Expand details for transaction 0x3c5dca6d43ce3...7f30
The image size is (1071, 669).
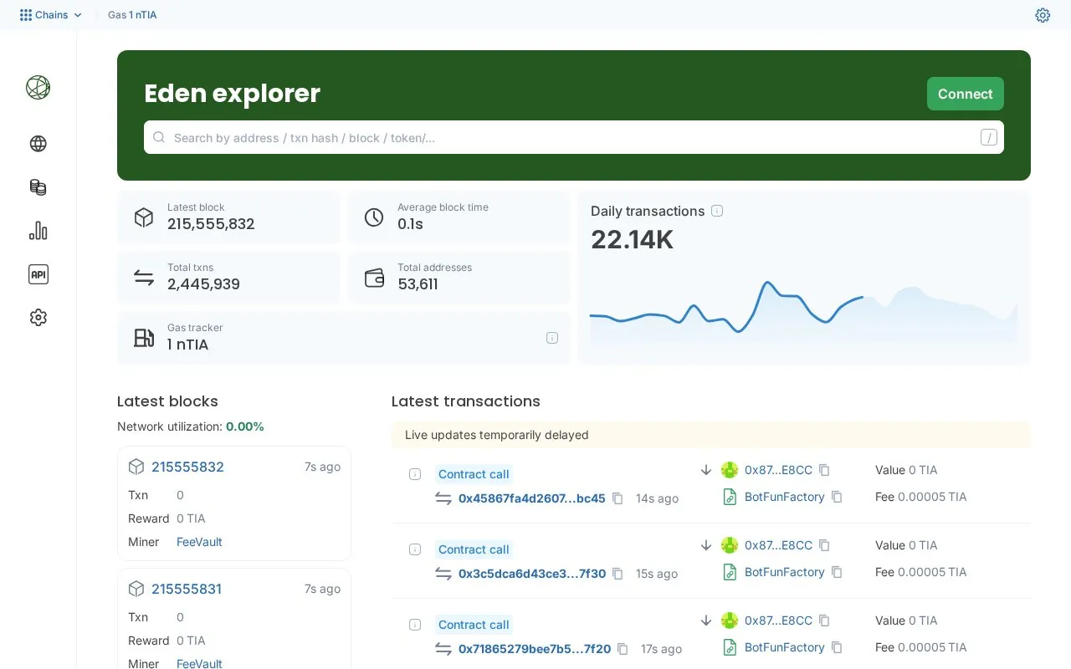pos(415,549)
